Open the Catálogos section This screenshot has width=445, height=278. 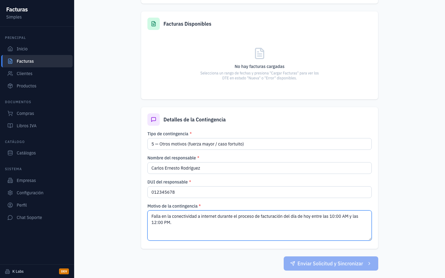point(37,153)
